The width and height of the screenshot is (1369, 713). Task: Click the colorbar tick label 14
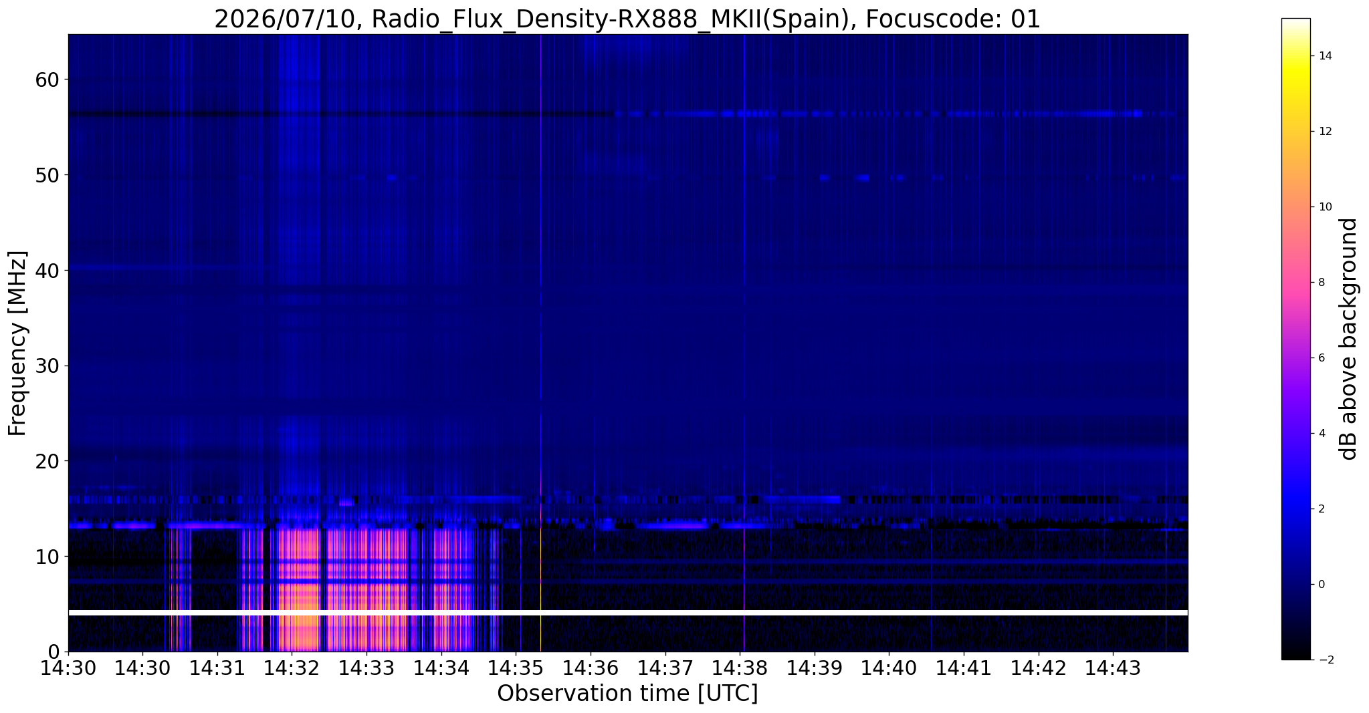pos(1324,56)
